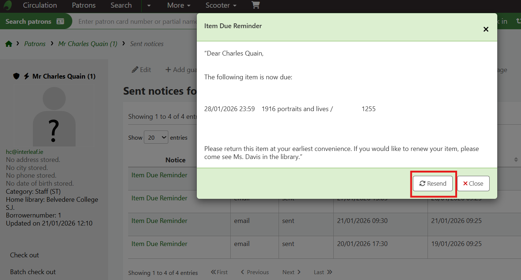Expand the caret dropdown next to Search
521x280 pixels.
point(149,5)
